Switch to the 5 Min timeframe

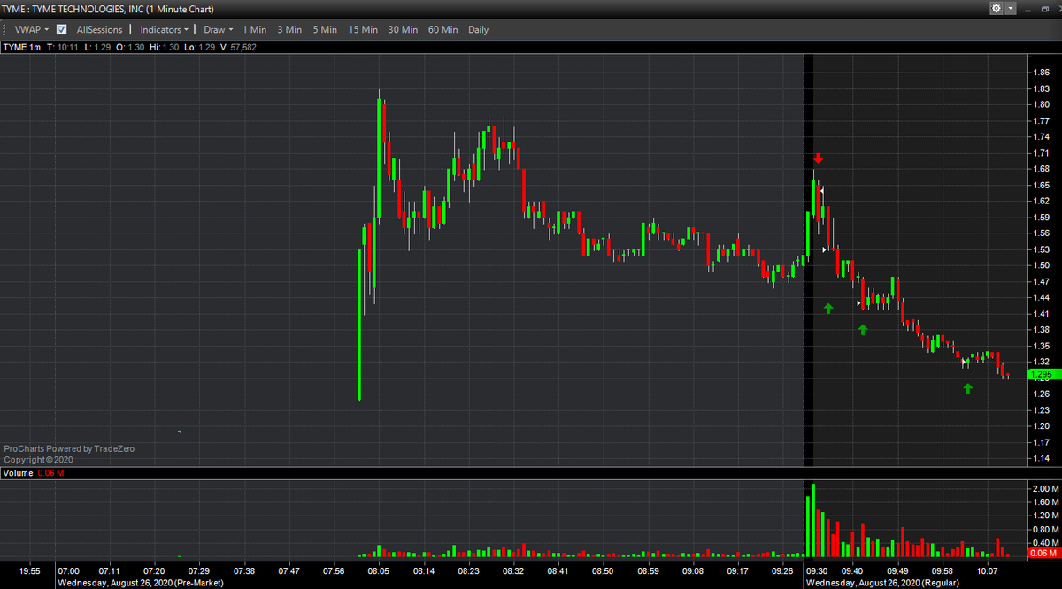325,29
